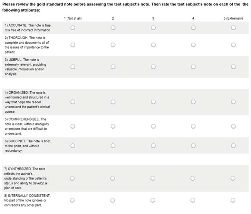
Task: Select rating 4 for ORGANIZED
Action: pos(193,102)
